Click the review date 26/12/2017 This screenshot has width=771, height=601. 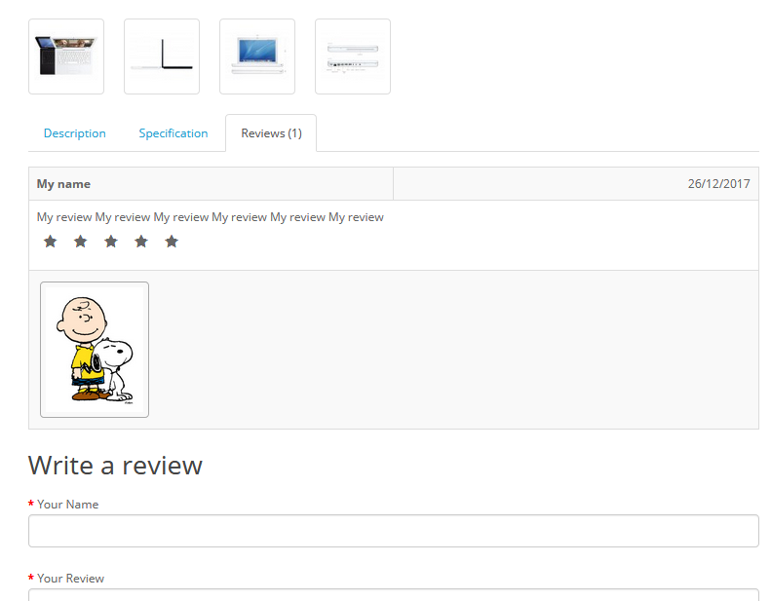[719, 184]
